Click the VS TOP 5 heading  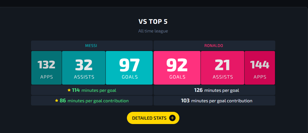pos(153,22)
